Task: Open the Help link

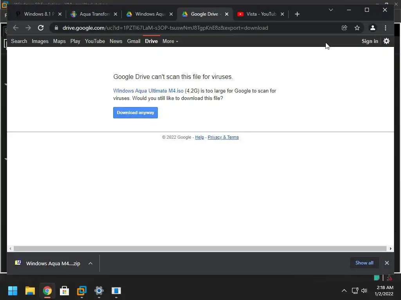Action: (x=199, y=137)
